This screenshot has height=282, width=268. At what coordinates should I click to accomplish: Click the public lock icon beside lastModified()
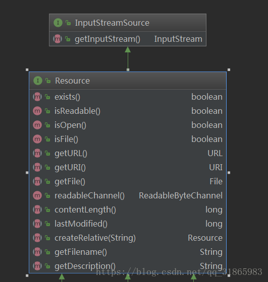47,224
